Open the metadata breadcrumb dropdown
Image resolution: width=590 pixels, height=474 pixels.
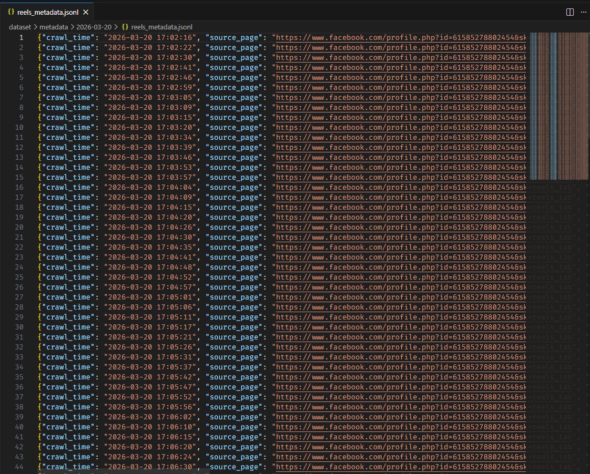pos(54,26)
